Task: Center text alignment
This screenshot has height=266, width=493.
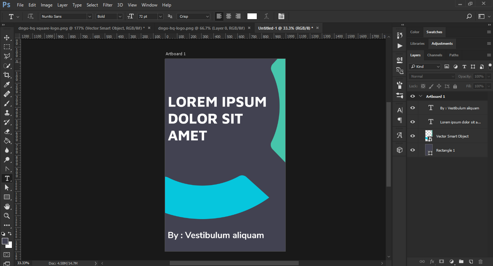Action: tap(229, 16)
